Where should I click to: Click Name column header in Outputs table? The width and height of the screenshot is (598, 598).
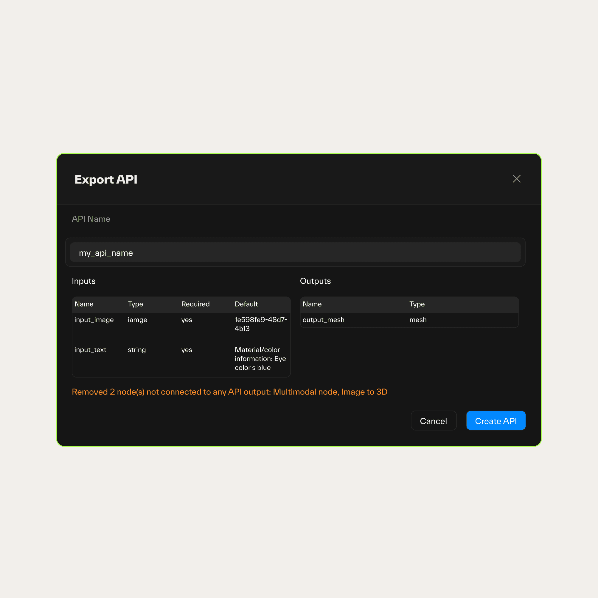[x=312, y=304]
